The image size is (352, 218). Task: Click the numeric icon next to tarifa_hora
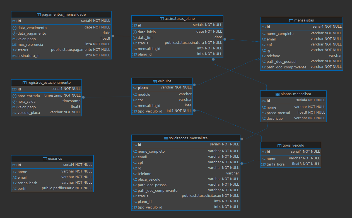click(264, 164)
